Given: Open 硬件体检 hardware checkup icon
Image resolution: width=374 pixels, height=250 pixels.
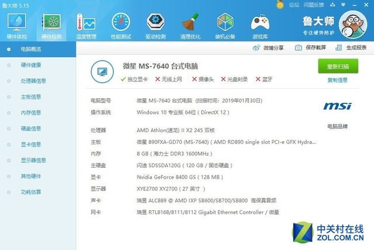Looking at the screenshot, I should (17, 26).
